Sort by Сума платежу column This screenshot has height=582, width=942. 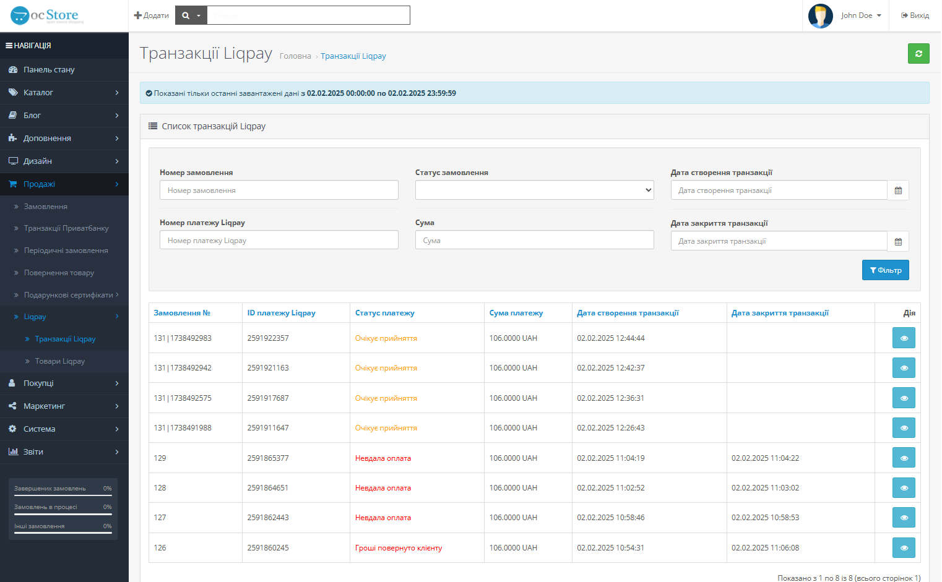click(516, 313)
